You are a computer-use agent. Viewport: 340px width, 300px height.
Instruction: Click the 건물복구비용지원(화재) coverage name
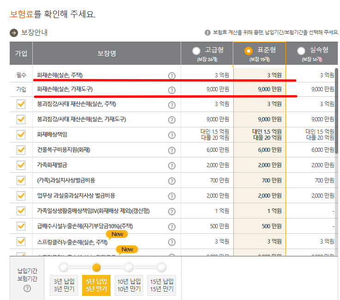[64, 150]
